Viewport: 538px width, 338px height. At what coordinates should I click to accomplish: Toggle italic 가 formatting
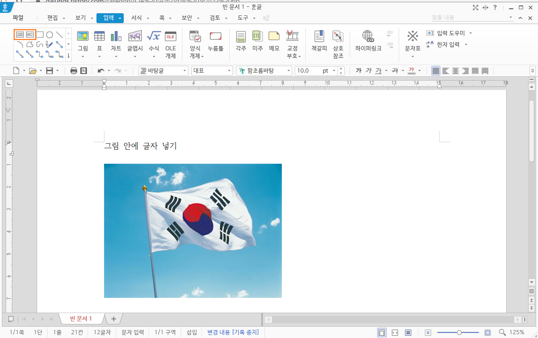(369, 71)
